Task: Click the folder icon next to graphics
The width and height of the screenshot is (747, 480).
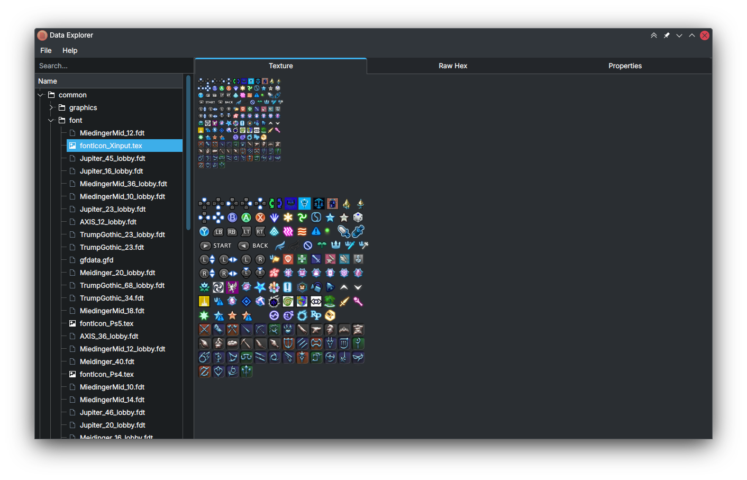Action: (x=62, y=107)
